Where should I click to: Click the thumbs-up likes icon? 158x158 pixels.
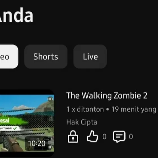click(x=93, y=137)
